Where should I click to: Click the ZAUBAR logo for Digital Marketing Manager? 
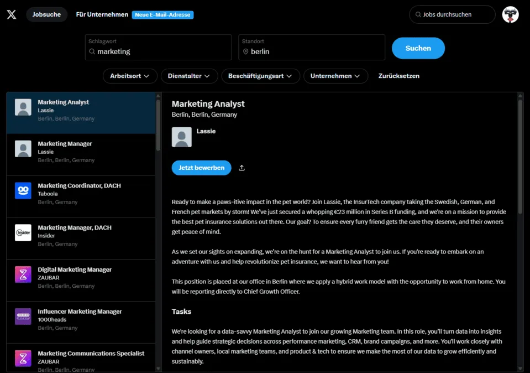click(x=23, y=274)
